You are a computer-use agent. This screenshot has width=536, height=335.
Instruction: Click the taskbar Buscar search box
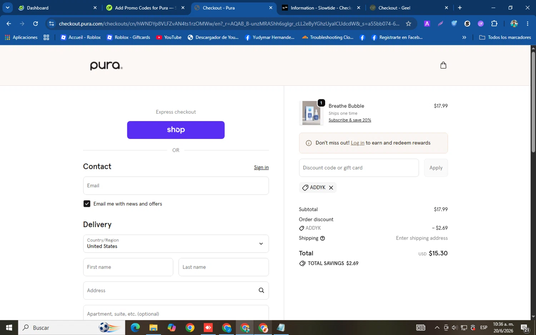71,327
